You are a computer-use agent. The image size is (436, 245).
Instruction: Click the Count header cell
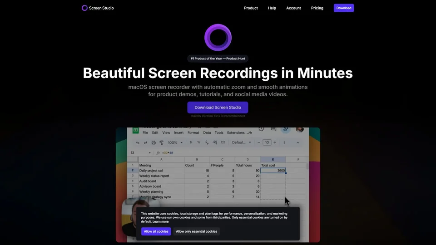pyautogui.click(x=197, y=165)
